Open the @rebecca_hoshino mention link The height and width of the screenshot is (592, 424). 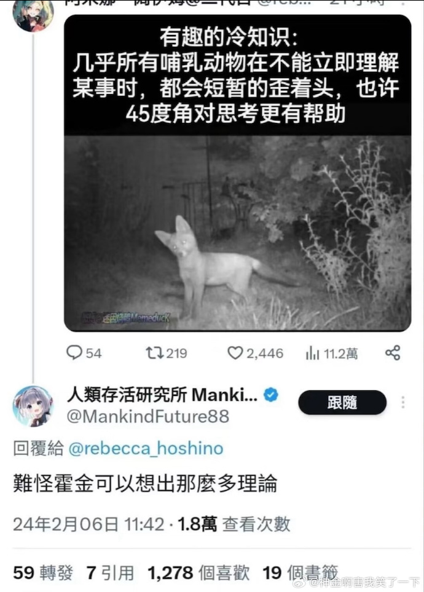click(146, 449)
